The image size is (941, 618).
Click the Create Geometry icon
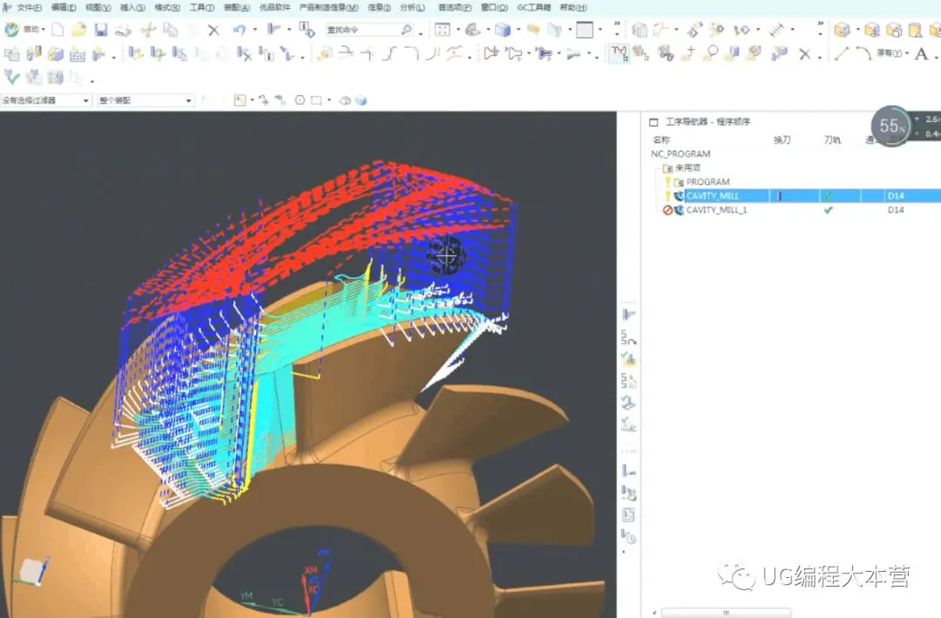[56, 55]
